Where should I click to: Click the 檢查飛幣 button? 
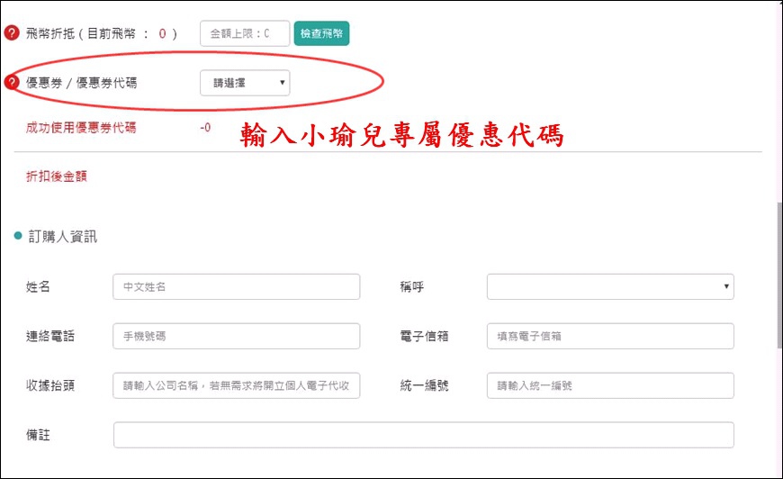[x=321, y=33]
